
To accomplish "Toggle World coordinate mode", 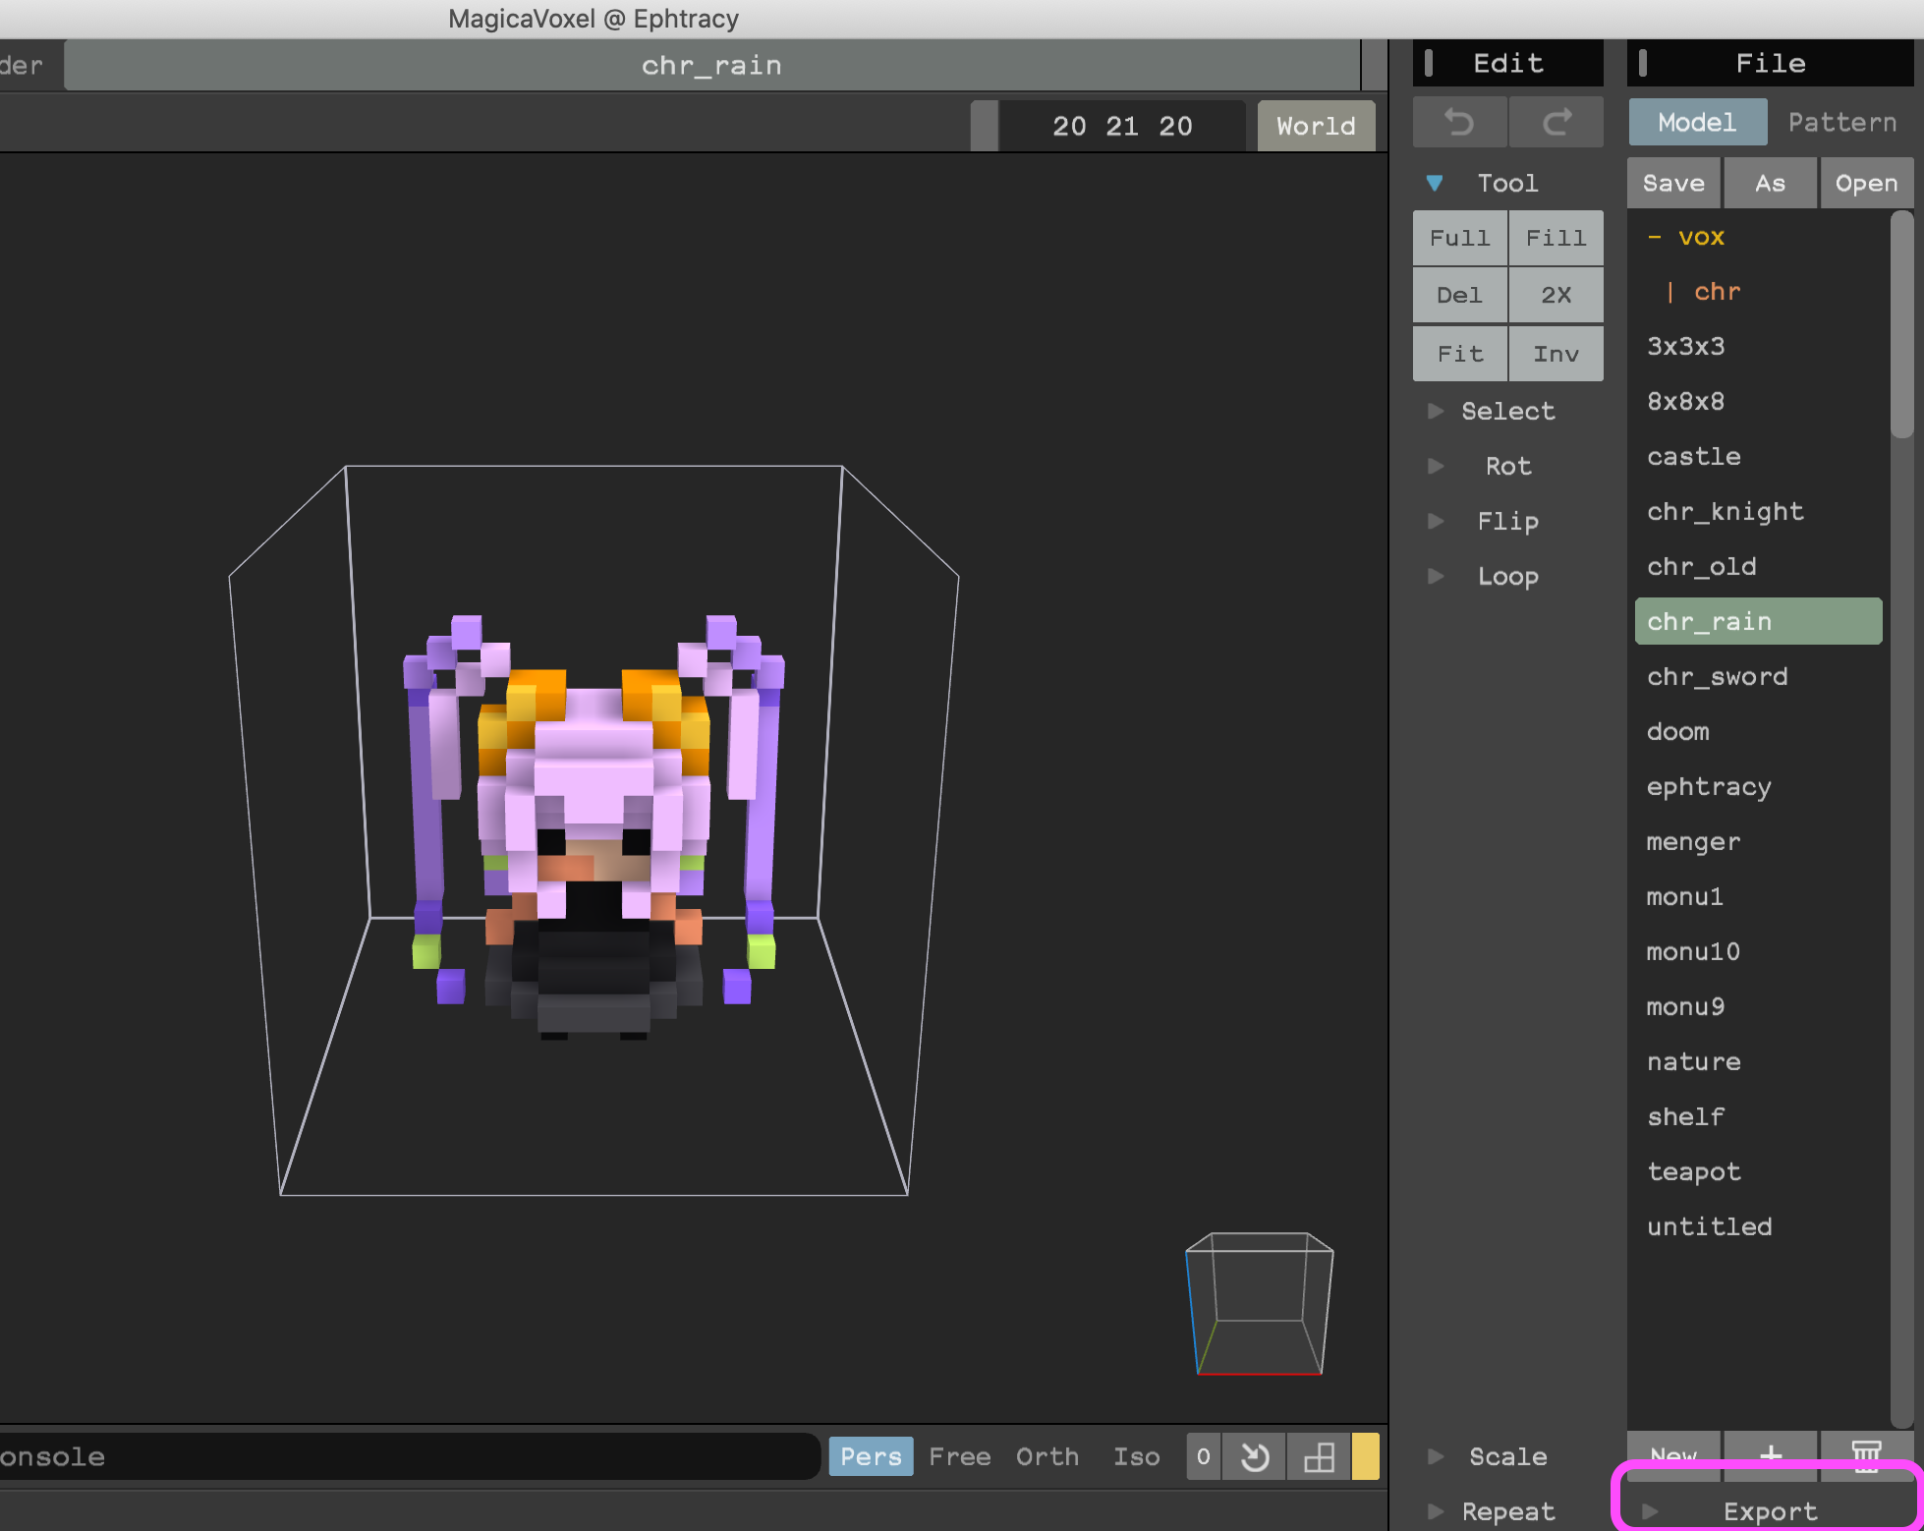I will (1316, 126).
